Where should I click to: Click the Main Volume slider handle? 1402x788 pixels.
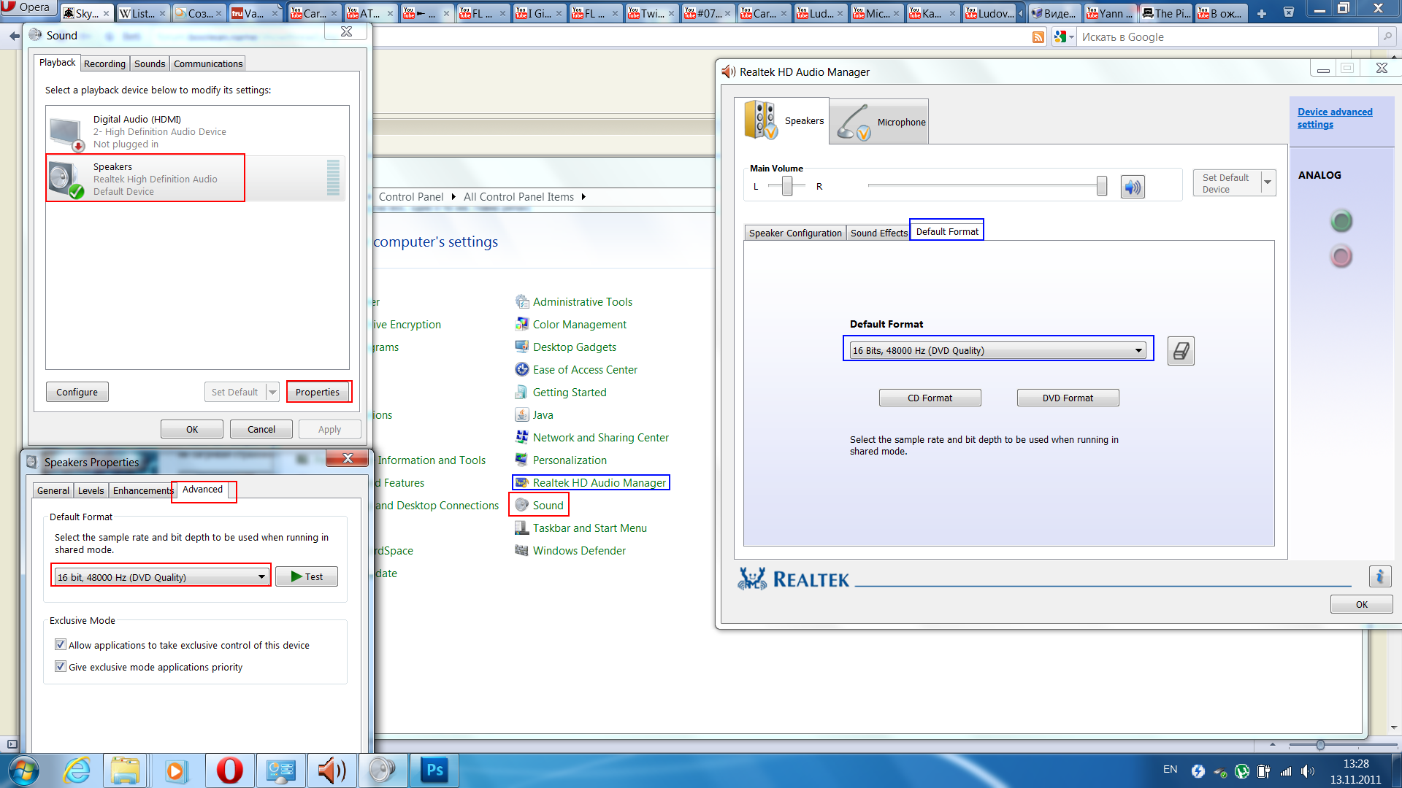coord(1101,186)
